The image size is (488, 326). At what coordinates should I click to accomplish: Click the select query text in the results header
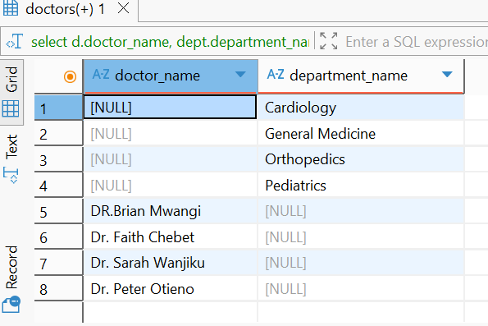coord(170,42)
